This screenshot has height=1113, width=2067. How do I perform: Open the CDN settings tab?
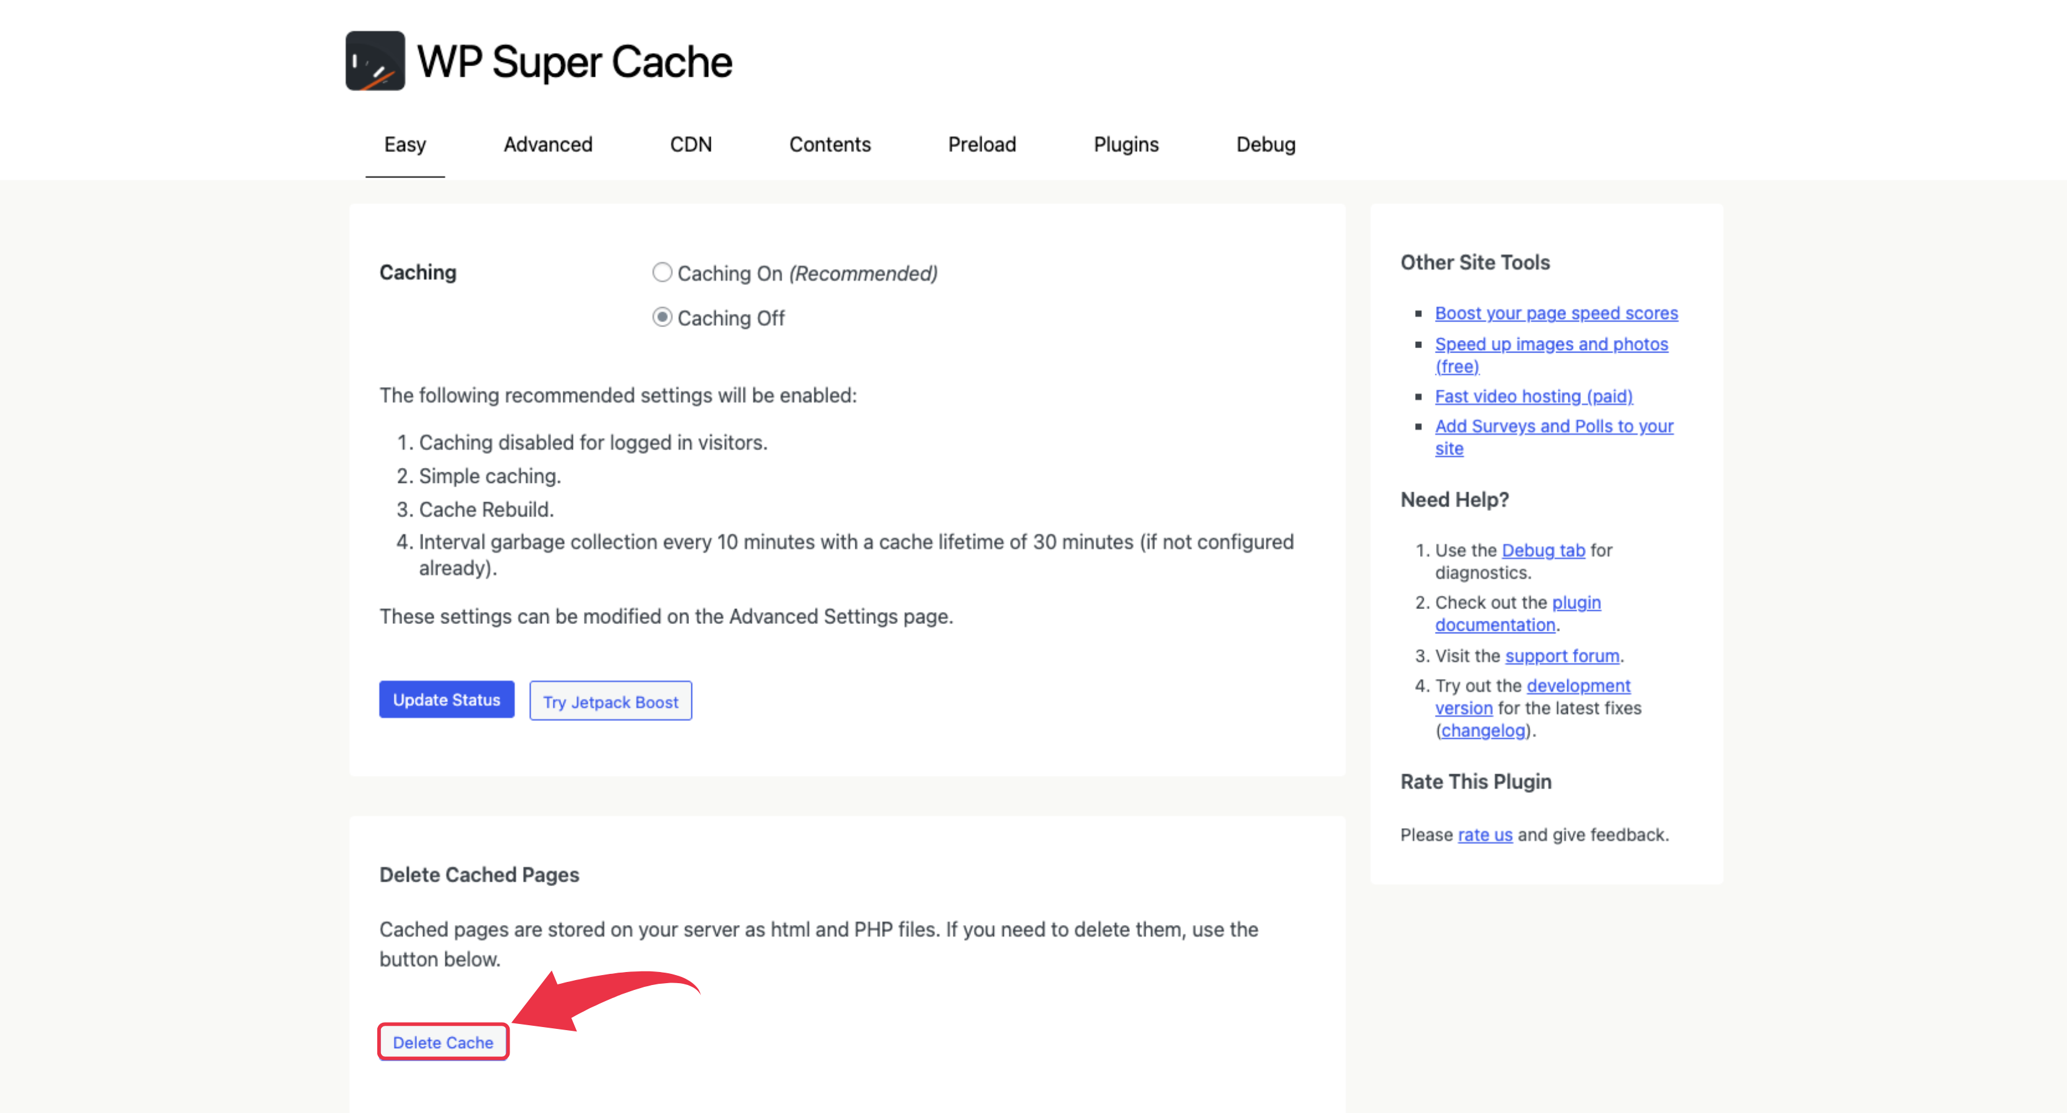[x=691, y=145]
